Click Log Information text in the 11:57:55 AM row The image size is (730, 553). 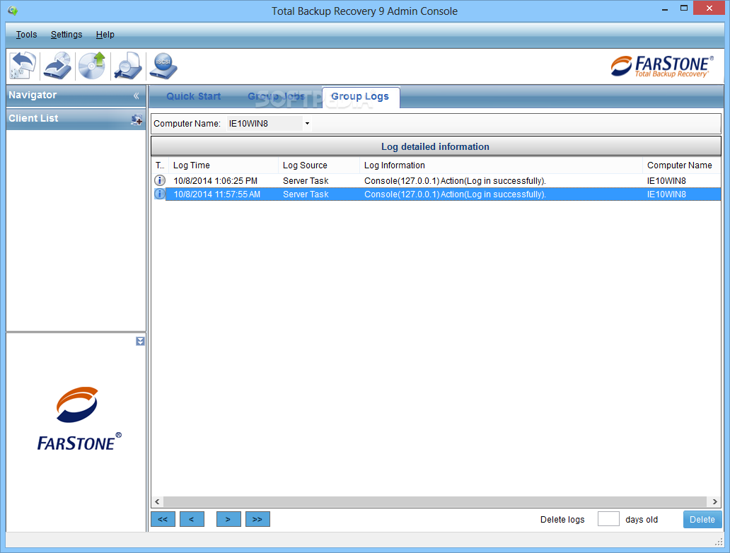click(x=455, y=194)
